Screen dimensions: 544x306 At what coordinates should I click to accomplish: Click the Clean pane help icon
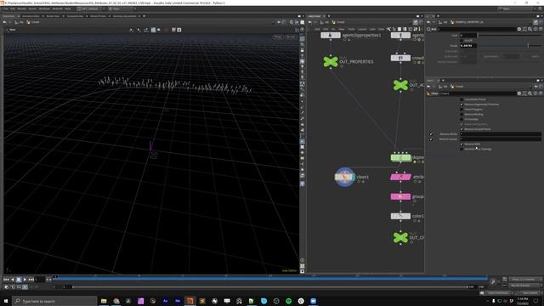pyautogui.click(x=541, y=93)
